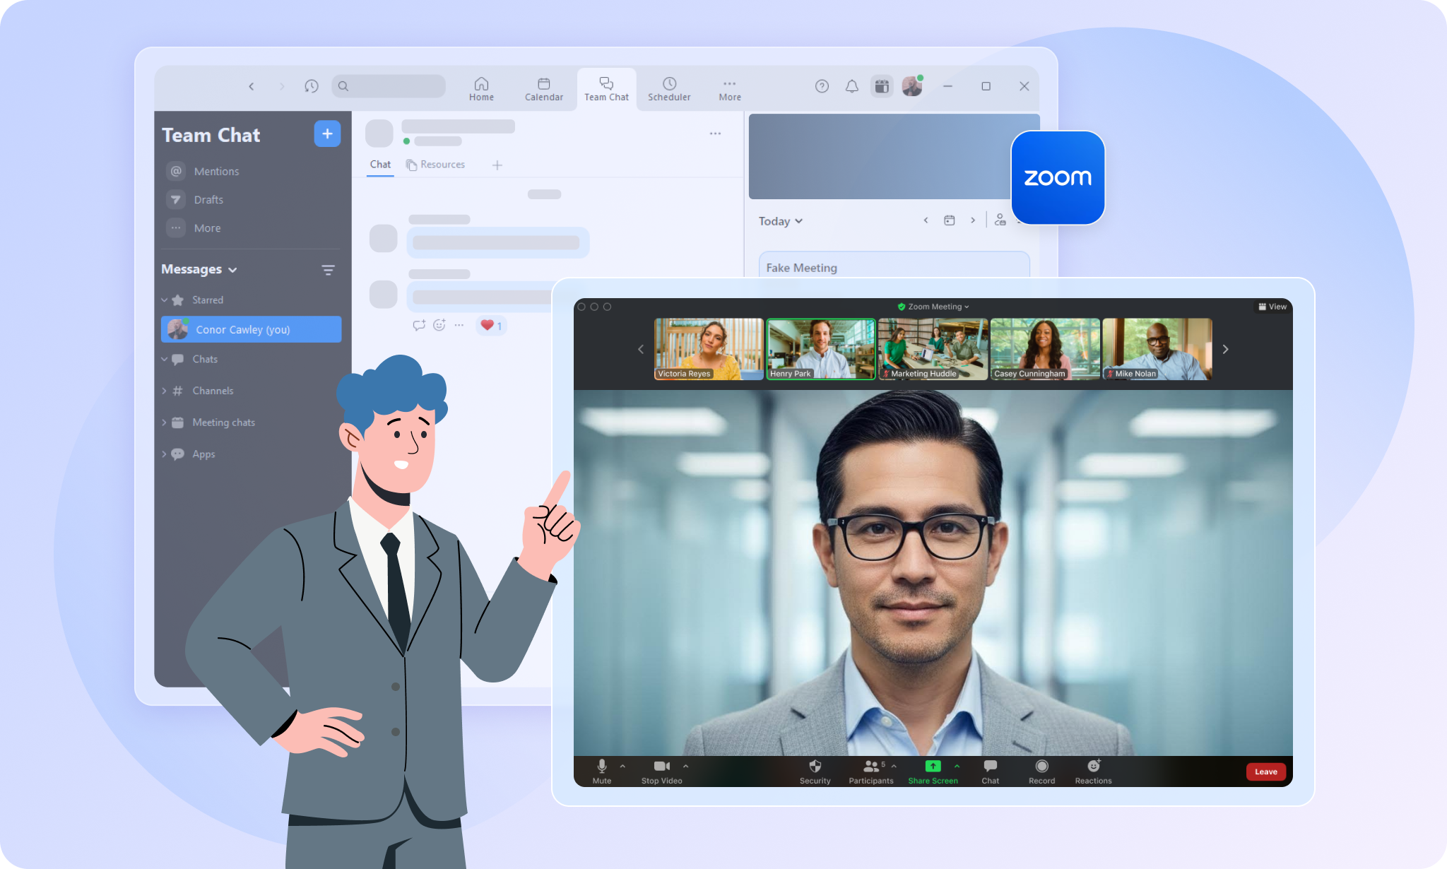Image resolution: width=1447 pixels, height=869 pixels.
Task: Create a new chat with the plus button
Action: tap(327, 134)
